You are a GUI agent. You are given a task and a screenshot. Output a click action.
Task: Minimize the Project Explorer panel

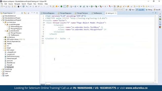[34, 13]
